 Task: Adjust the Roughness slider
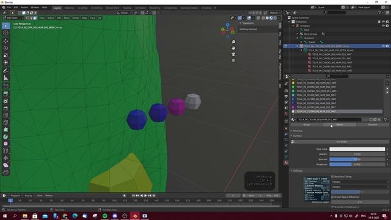click(357, 164)
